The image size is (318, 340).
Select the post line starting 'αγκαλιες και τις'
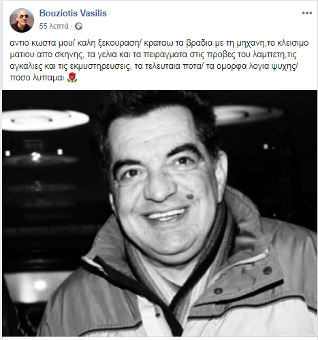(x=153, y=66)
